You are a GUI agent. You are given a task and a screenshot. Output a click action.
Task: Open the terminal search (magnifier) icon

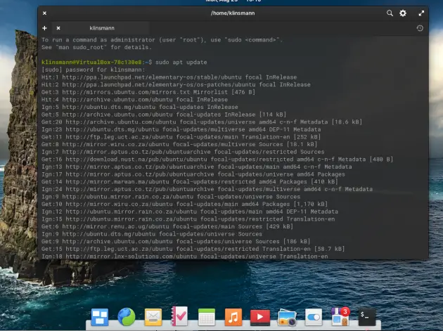[x=390, y=13]
